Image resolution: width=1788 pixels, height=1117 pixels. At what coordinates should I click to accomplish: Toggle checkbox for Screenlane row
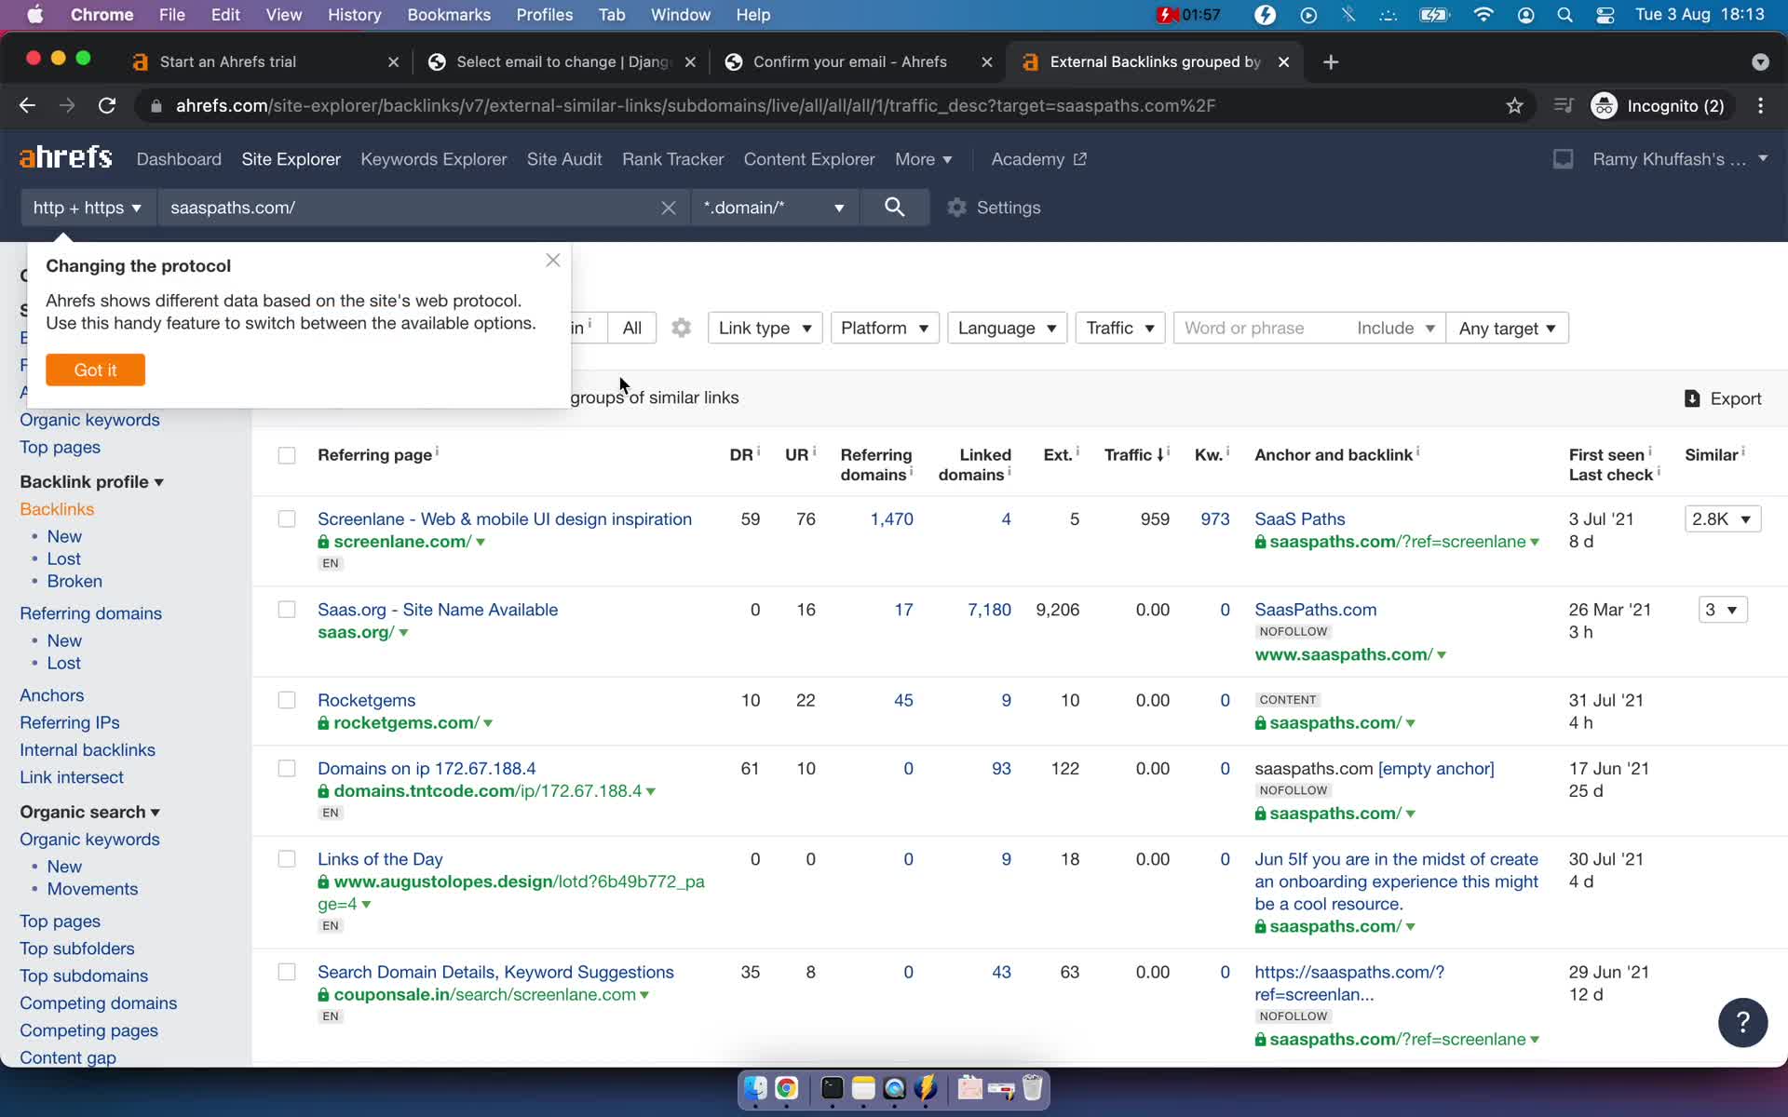point(286,518)
